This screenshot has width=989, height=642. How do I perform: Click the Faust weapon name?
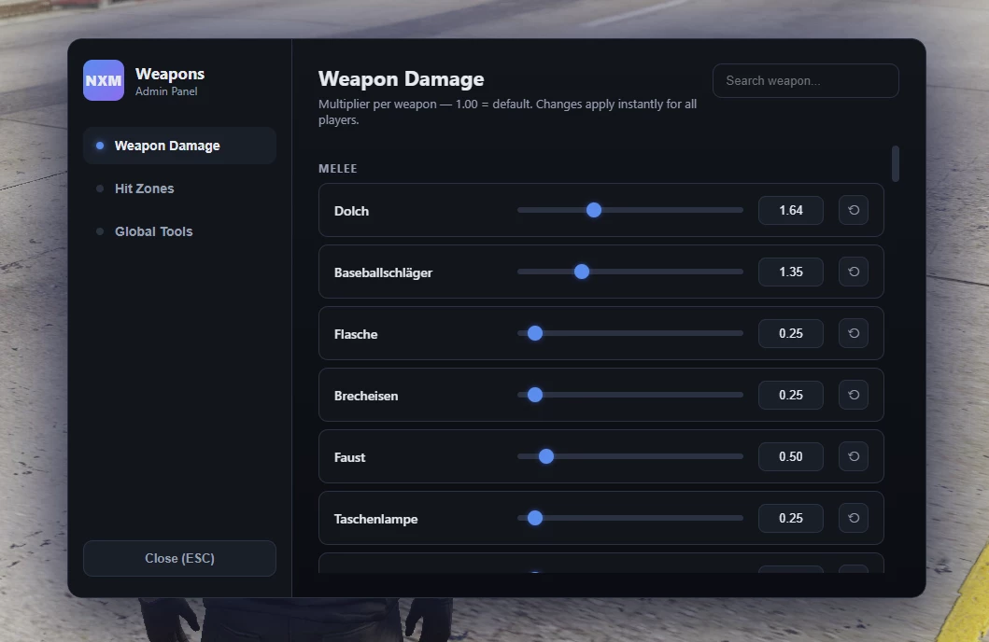(349, 457)
